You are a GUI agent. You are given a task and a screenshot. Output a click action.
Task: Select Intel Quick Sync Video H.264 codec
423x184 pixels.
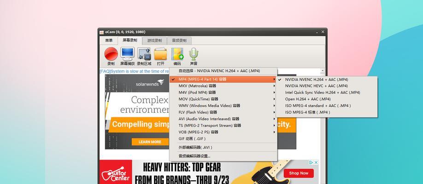(x=327, y=92)
